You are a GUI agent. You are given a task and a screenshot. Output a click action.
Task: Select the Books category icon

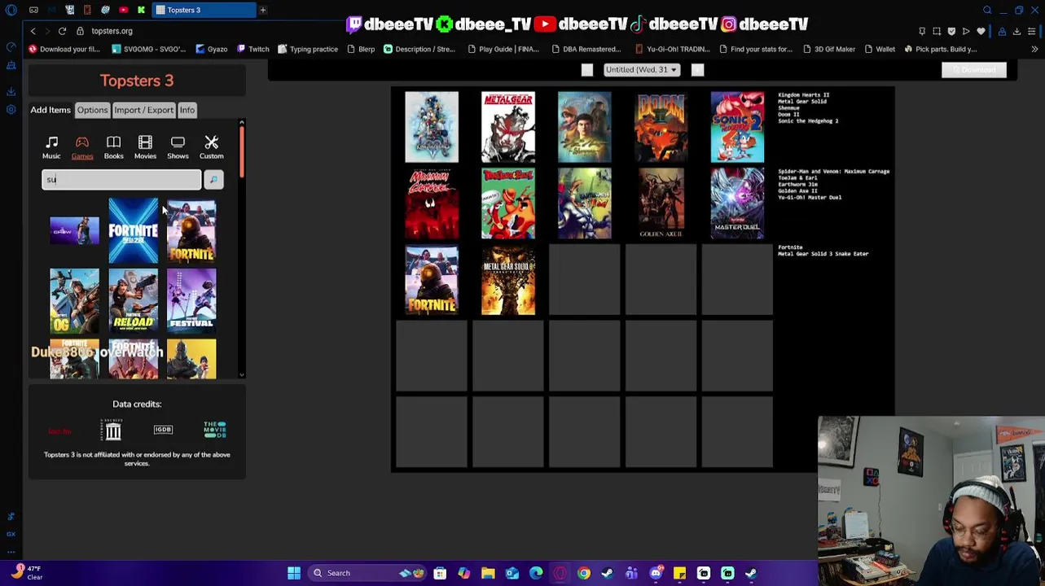[113, 147]
